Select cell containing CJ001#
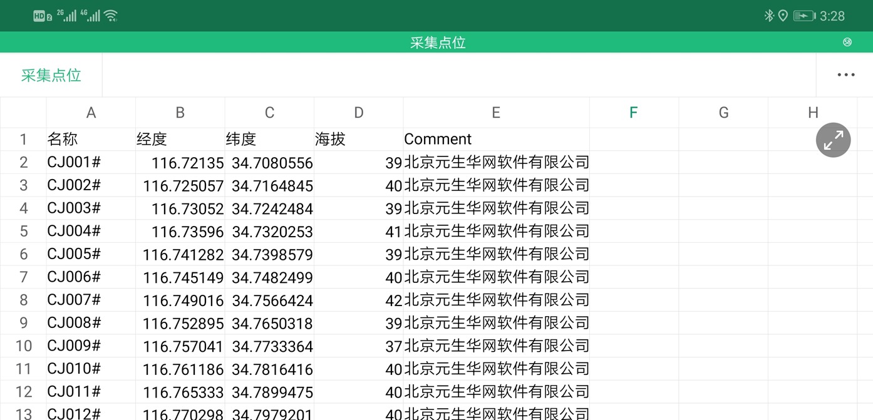The height and width of the screenshot is (420, 873). pos(91,163)
